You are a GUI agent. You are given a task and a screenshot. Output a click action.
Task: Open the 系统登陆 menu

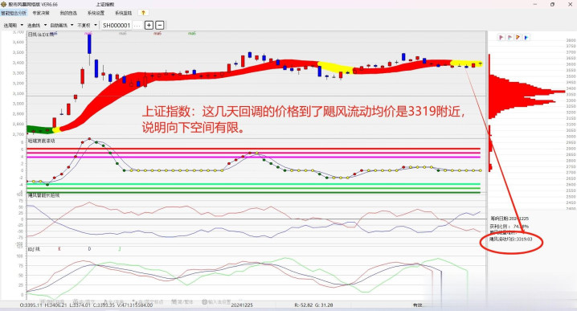(123, 13)
